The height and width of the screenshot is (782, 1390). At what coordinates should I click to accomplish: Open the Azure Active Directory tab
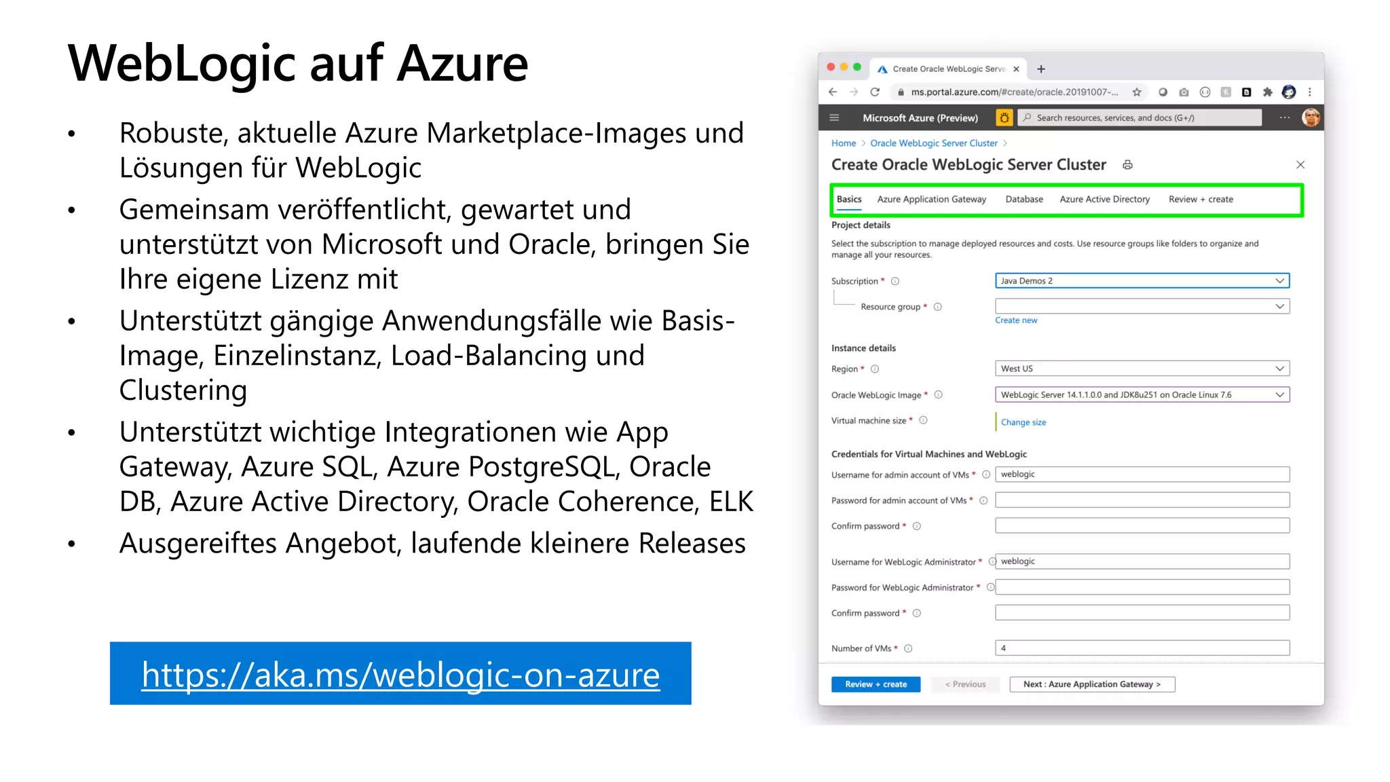point(1104,199)
